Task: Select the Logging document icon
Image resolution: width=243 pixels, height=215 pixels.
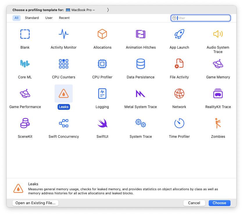Action: point(102,94)
